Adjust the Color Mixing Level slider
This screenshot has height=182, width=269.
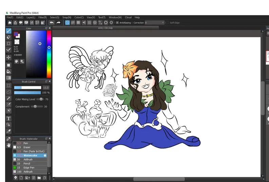point(41,99)
